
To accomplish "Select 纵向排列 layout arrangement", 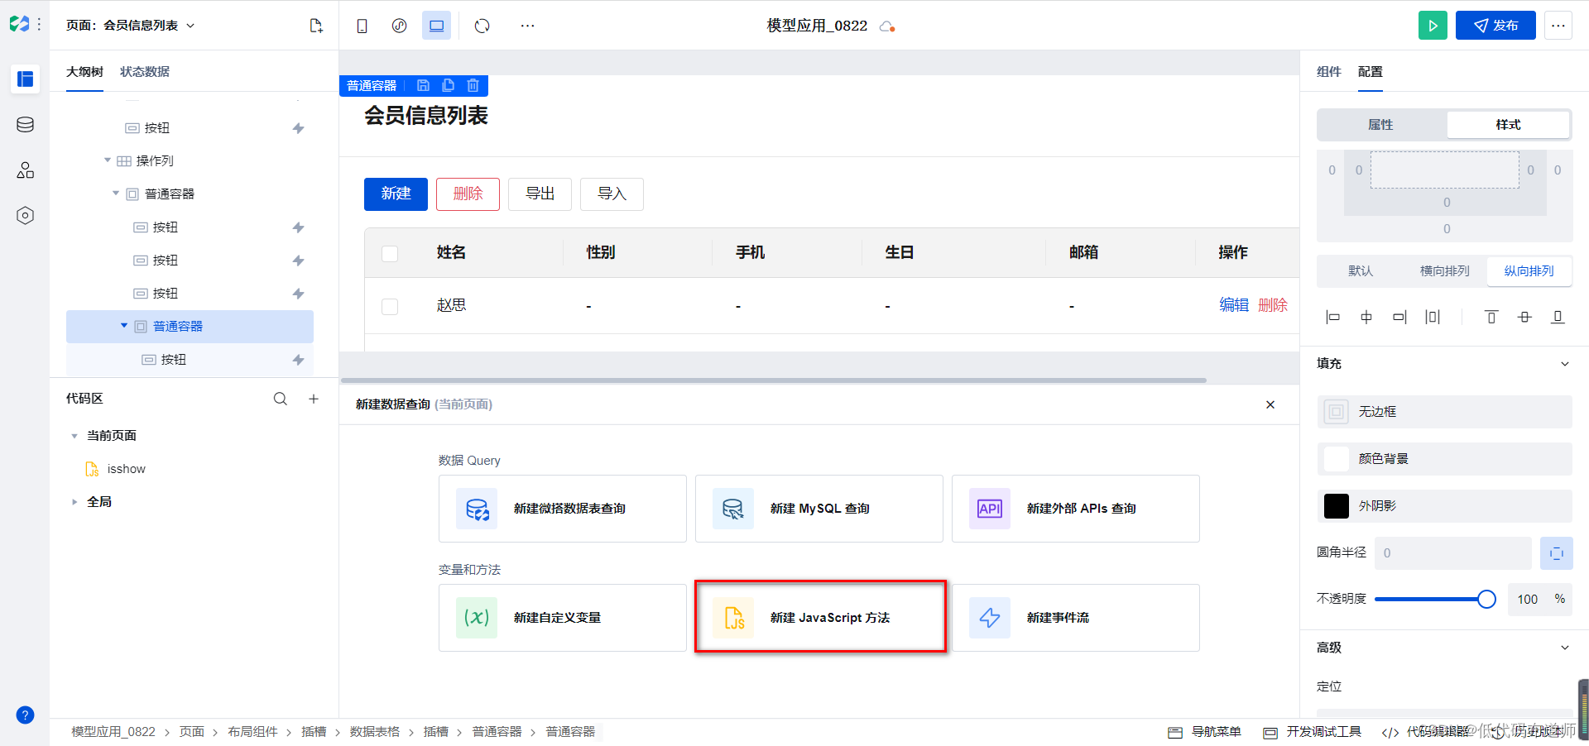I will tap(1529, 271).
